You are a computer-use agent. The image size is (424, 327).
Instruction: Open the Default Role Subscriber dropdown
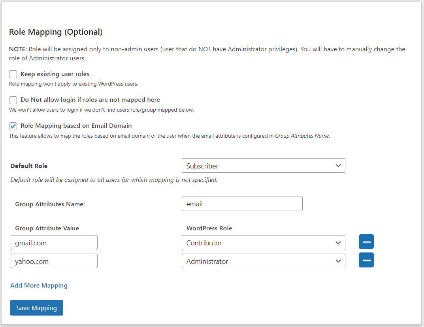264,166
